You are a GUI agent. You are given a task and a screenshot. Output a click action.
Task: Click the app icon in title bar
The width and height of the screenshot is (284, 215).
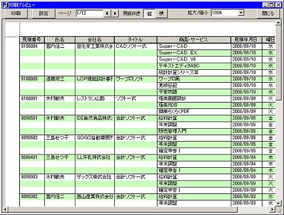(x=5, y=5)
